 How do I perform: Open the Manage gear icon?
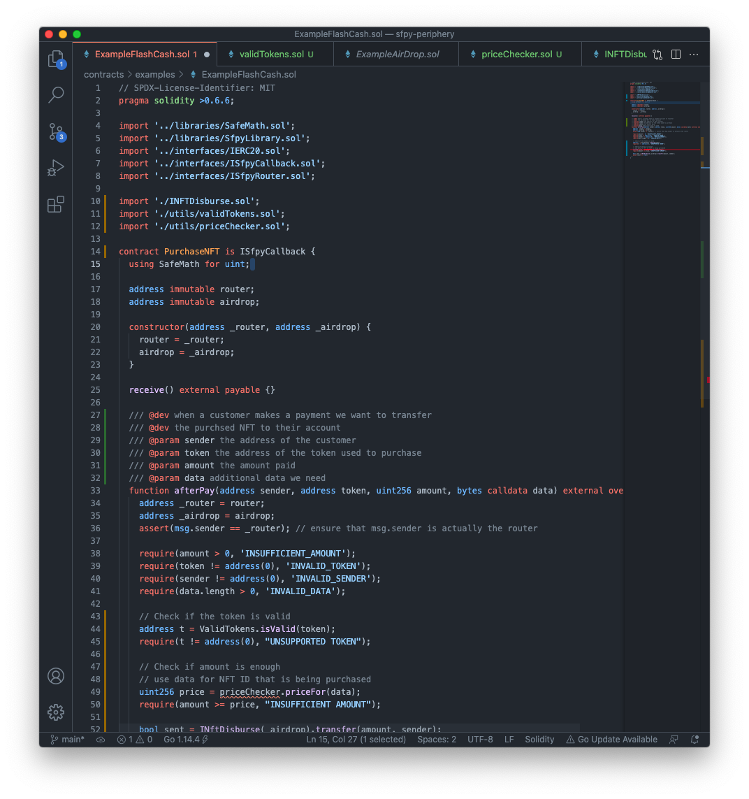coord(56,712)
